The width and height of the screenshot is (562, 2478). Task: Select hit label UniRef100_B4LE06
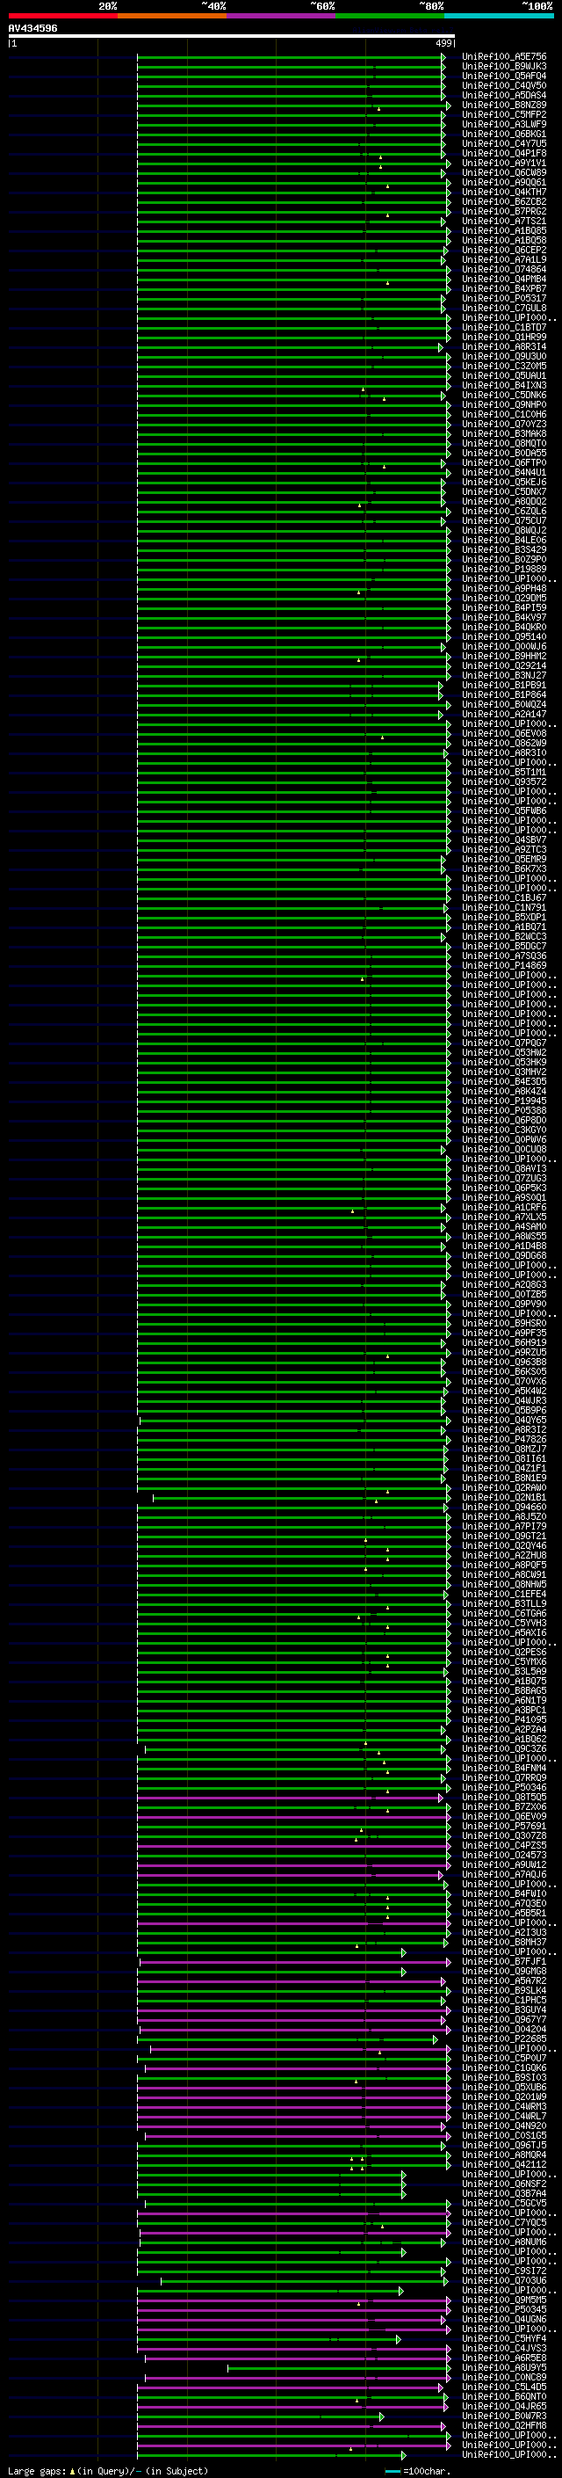(x=504, y=540)
